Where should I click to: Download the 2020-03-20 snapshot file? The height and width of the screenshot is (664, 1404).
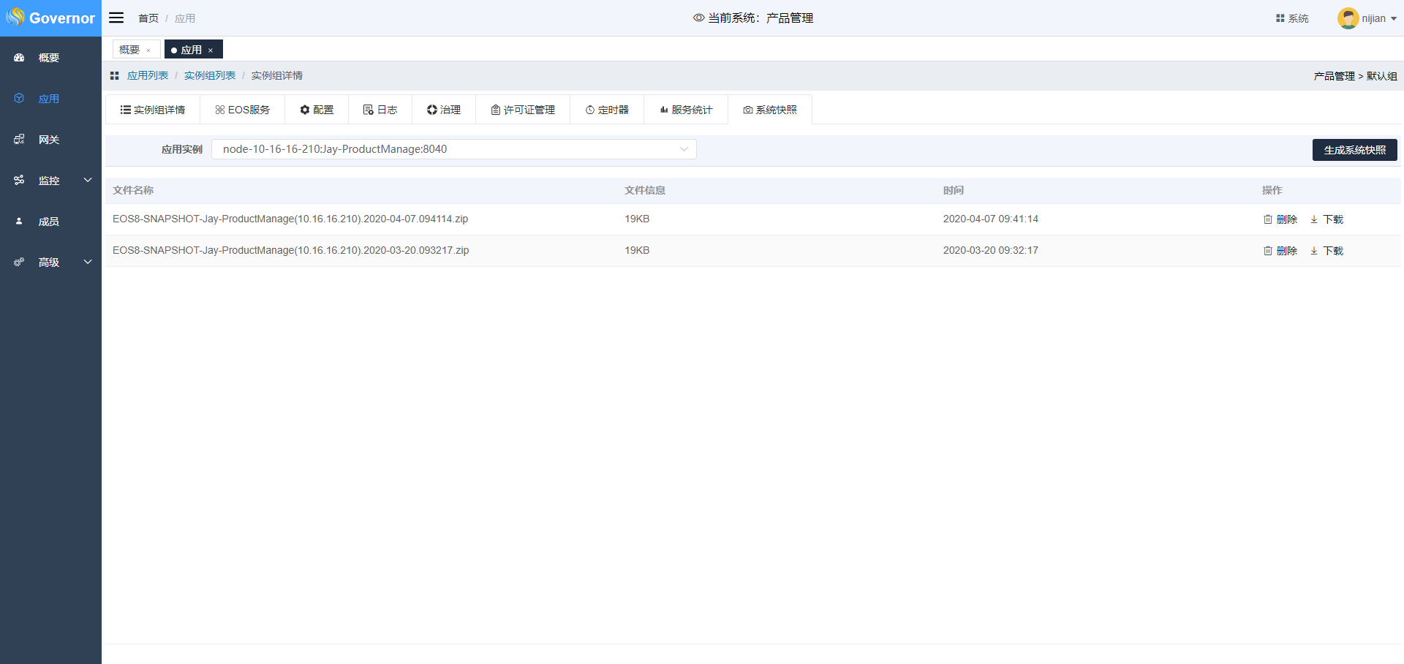click(1326, 251)
